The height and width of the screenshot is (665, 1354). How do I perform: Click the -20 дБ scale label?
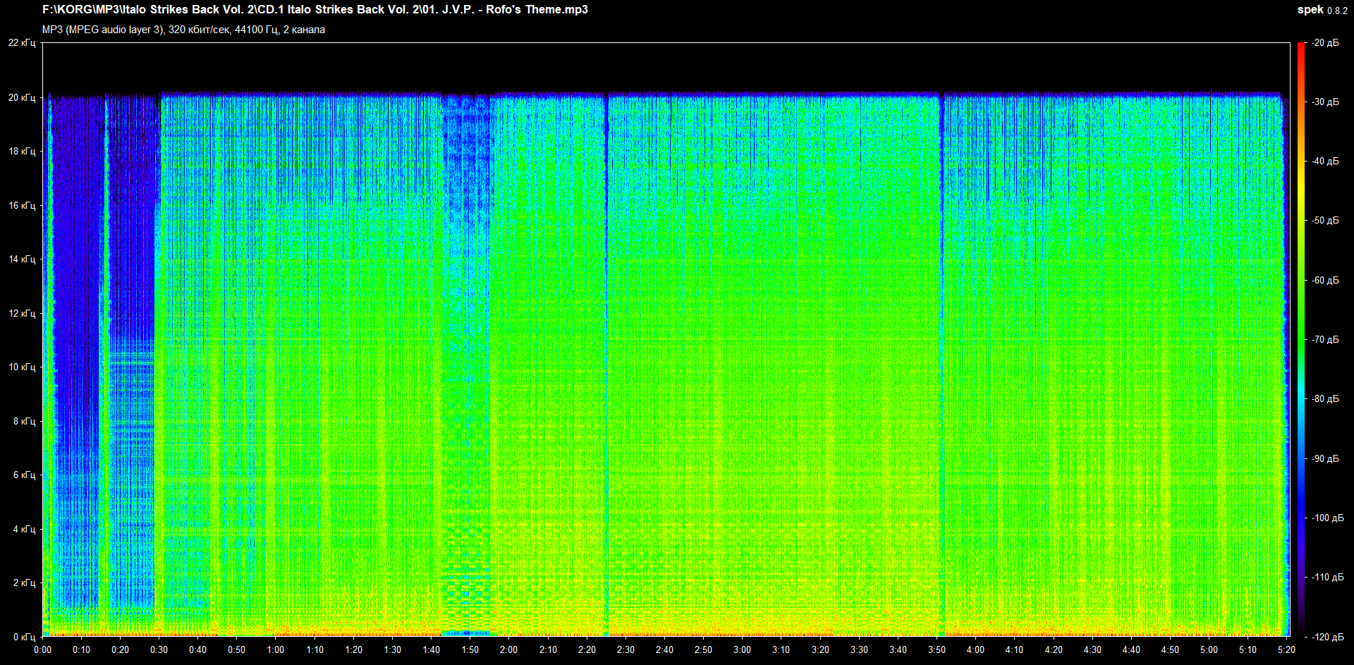pyautogui.click(x=1325, y=43)
